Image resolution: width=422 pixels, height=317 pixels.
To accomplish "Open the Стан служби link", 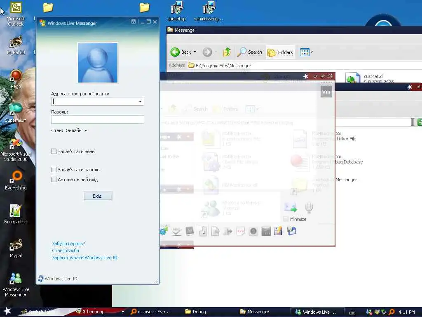I will [66, 251].
